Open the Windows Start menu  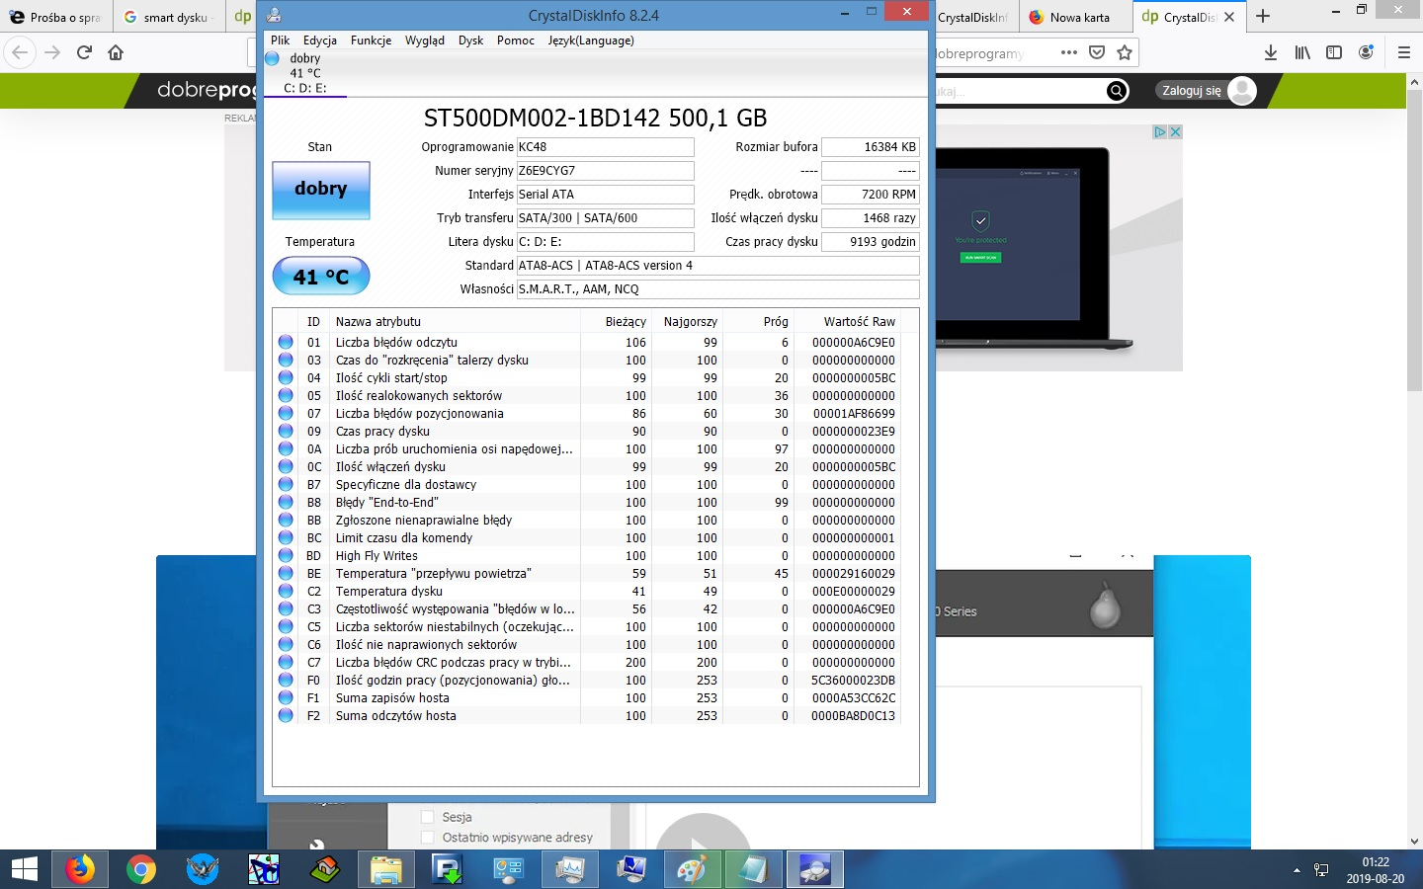pos(25,869)
